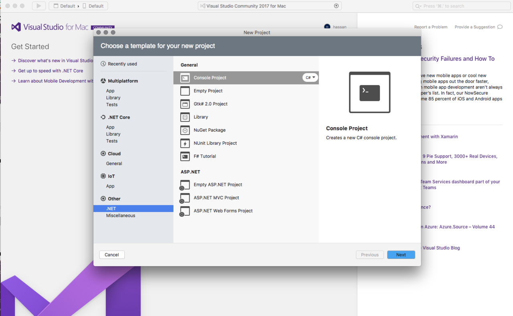Select Miscellaneous under Other category
This screenshot has width=513, height=316.
[x=121, y=216]
